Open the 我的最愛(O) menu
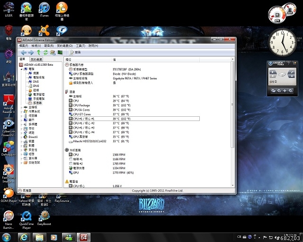The image size is (303, 242). pos(65,46)
